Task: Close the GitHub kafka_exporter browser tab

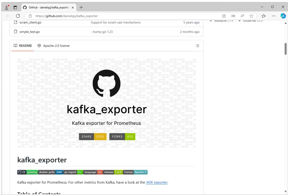Action: (x=73, y=7)
